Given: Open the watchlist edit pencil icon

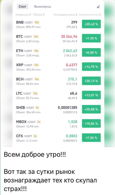Looking at the screenshot, I should tap(98, 7).
